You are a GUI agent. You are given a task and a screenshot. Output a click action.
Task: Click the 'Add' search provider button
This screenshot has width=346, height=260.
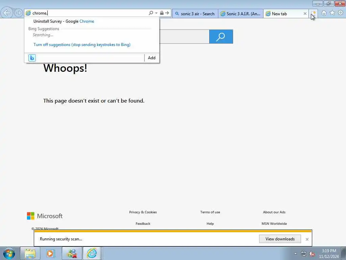coord(152,58)
